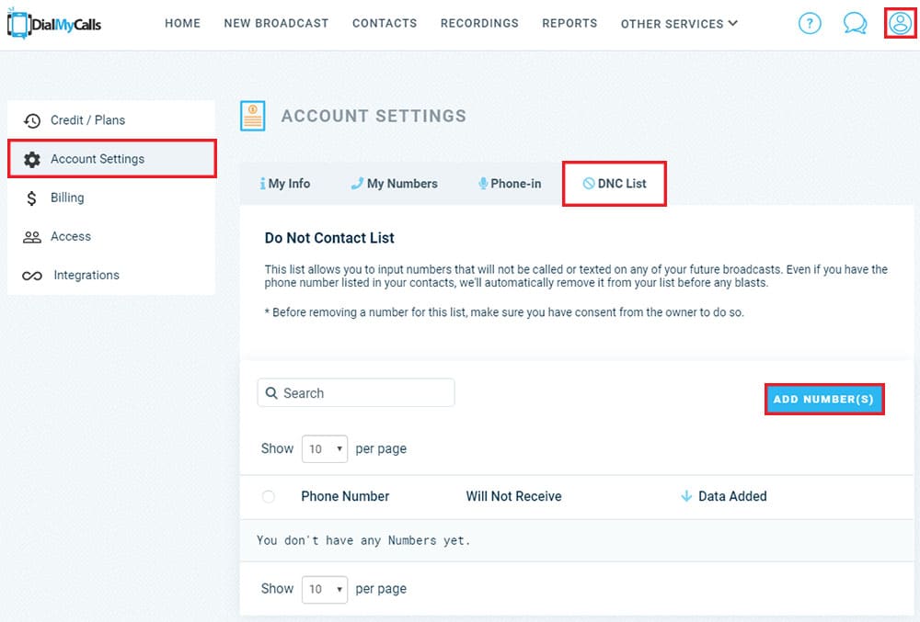This screenshot has width=920, height=622.
Task: Open the top Show per page dropdown
Action: pos(325,449)
